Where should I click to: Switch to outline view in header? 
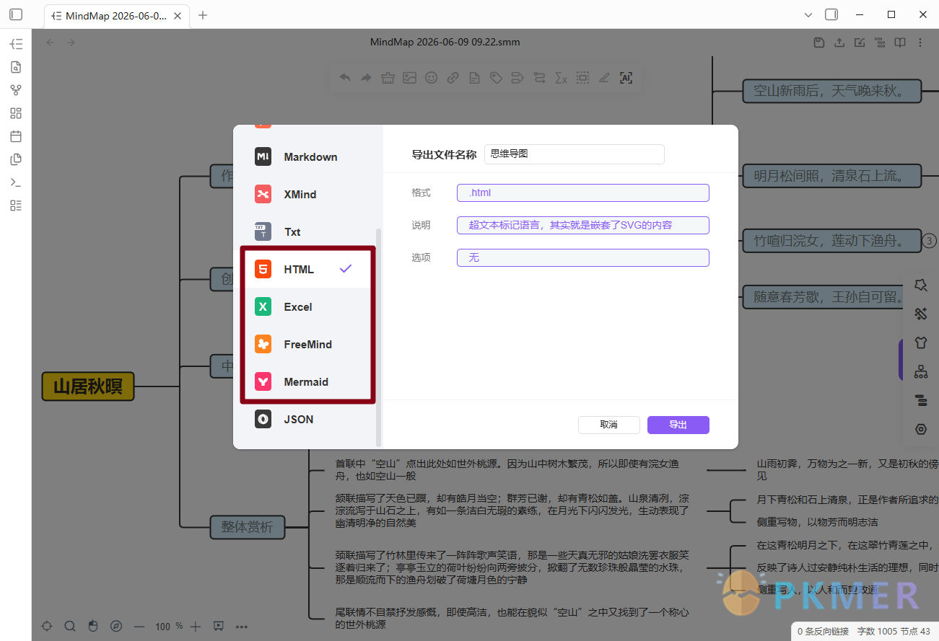pyautogui.click(x=880, y=43)
